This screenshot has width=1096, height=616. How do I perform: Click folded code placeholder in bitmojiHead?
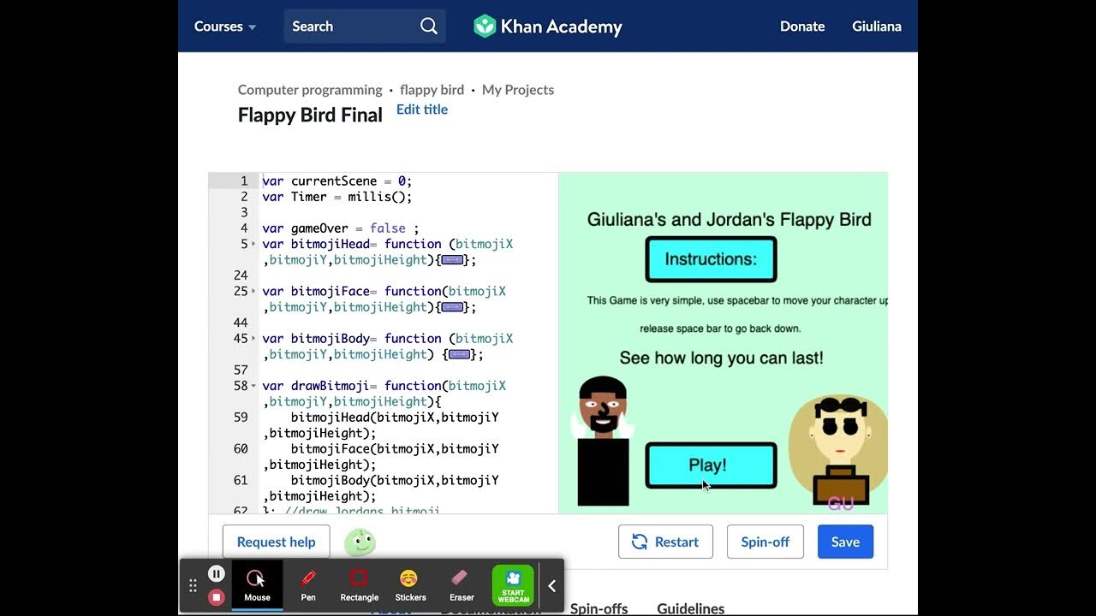(x=452, y=260)
